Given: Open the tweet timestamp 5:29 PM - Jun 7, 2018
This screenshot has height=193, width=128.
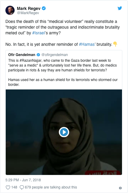Looking at the screenshot, I should 23,180.
